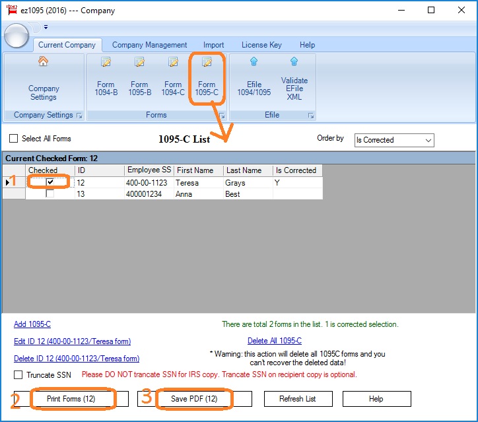
Task: Expand the Company Settings group launcher
Action: click(79, 116)
